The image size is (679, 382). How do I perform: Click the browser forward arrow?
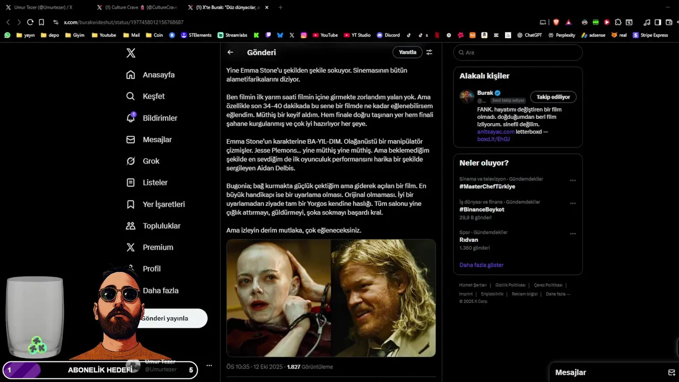pyautogui.click(x=19, y=22)
